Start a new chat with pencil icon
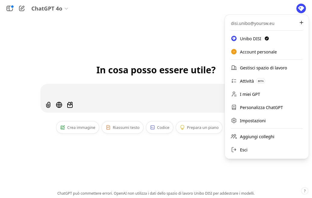Screen dimensions: 312x198 click(22, 8)
